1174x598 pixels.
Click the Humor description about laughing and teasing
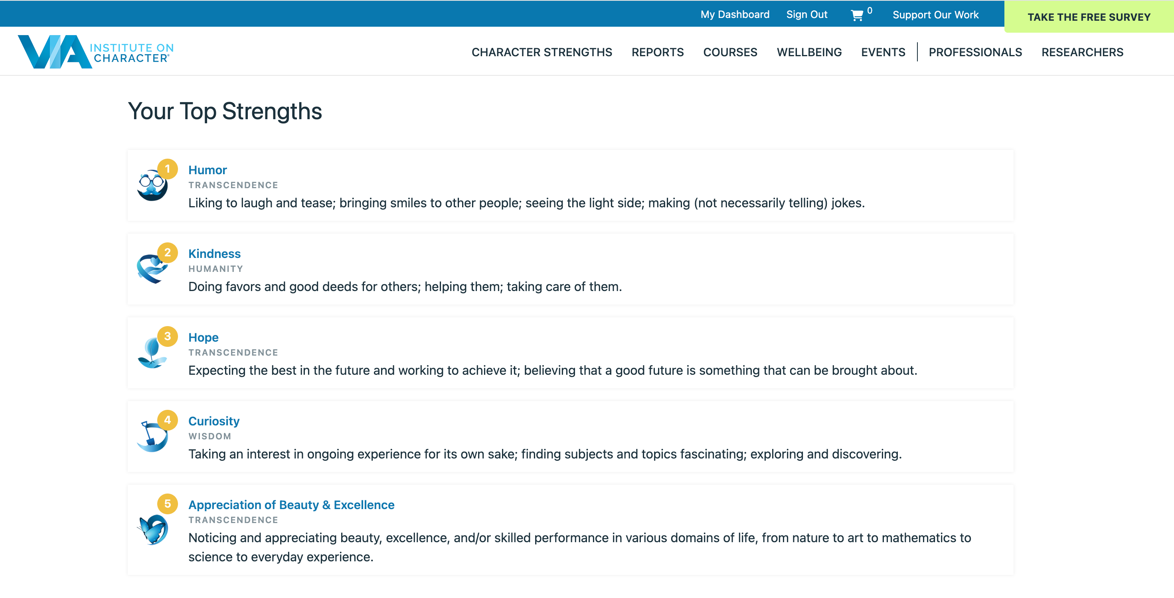tap(526, 203)
